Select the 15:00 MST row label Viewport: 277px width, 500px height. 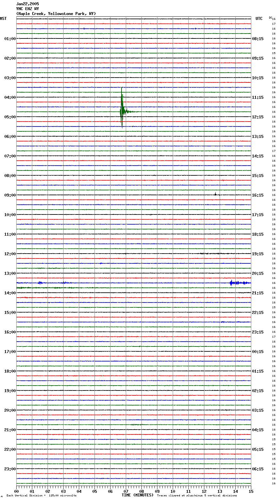[x=10, y=313]
